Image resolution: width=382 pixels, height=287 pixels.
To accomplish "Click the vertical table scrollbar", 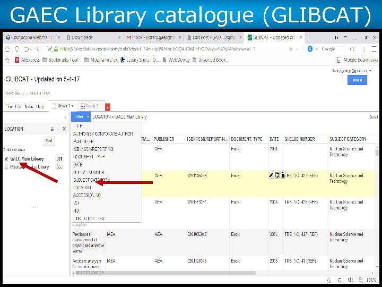I will (377, 153).
